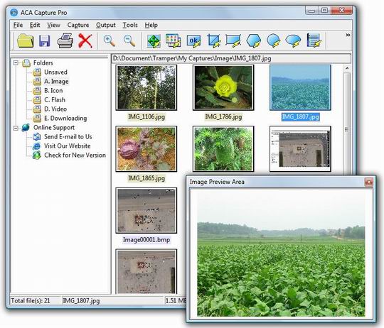The width and height of the screenshot is (384, 328).
Task: Click IMG_1807.jpg in the status bar
Action: pyautogui.click(x=81, y=300)
